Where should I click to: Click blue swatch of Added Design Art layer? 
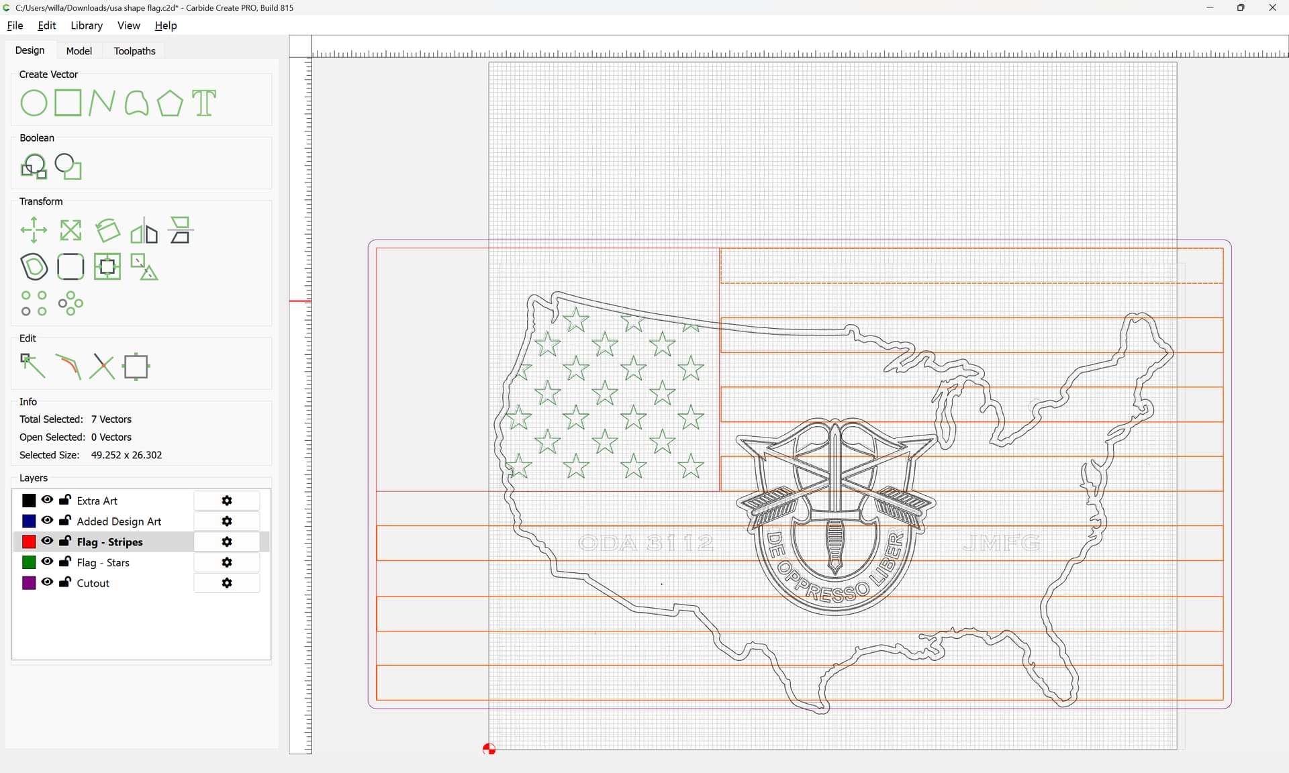pyautogui.click(x=29, y=521)
